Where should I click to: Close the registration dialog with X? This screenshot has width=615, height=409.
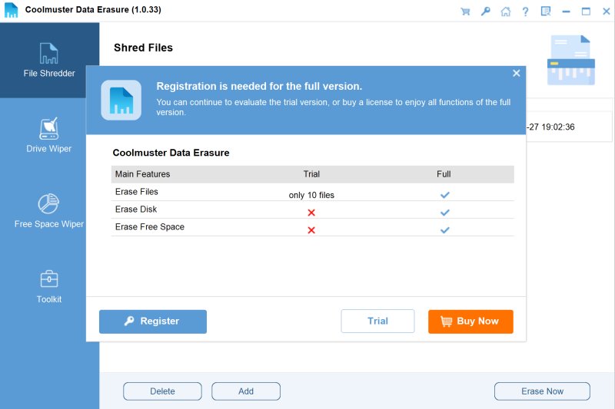click(x=517, y=74)
